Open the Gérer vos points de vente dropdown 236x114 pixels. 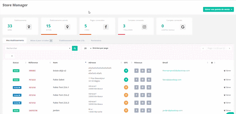[x=218, y=9]
